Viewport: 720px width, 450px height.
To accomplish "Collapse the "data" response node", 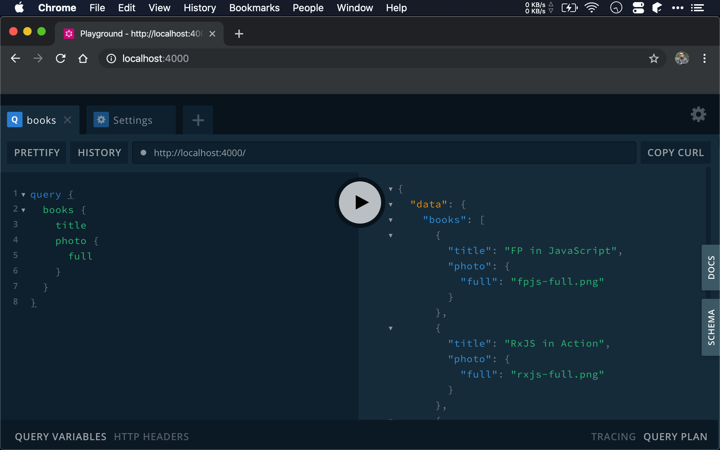I will [x=391, y=204].
